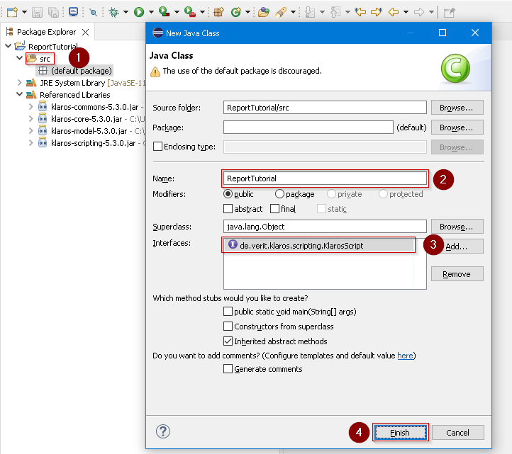Click the Finish button
512x454 pixels.
401,433
